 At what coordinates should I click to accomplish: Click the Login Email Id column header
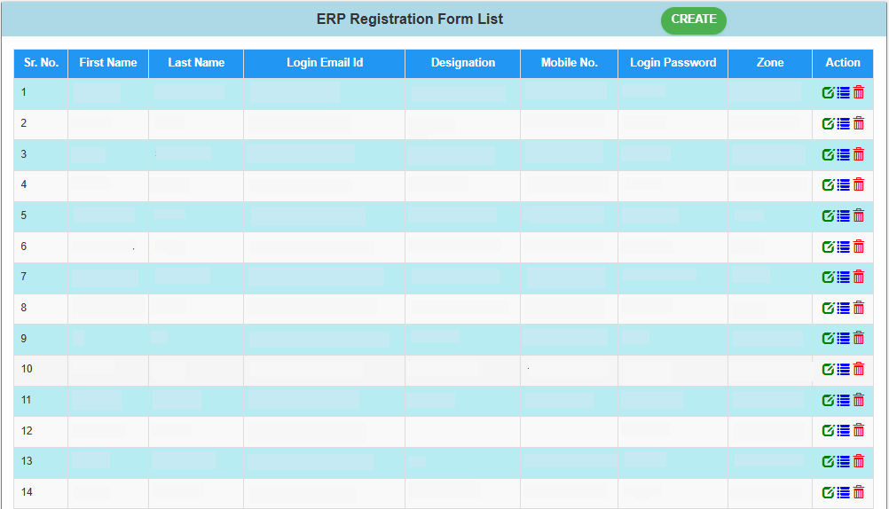pos(324,63)
